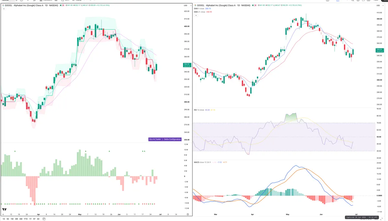Click the 70.00 RSI axis level
Screen dimensions: 388x221
(378, 123)
